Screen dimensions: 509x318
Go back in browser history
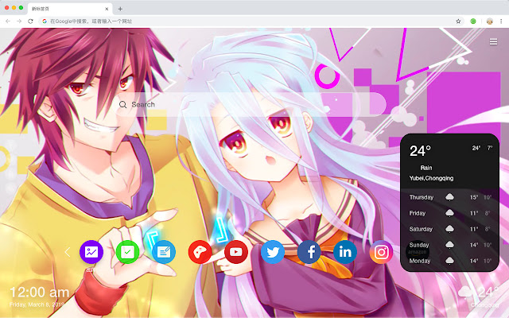(8, 21)
